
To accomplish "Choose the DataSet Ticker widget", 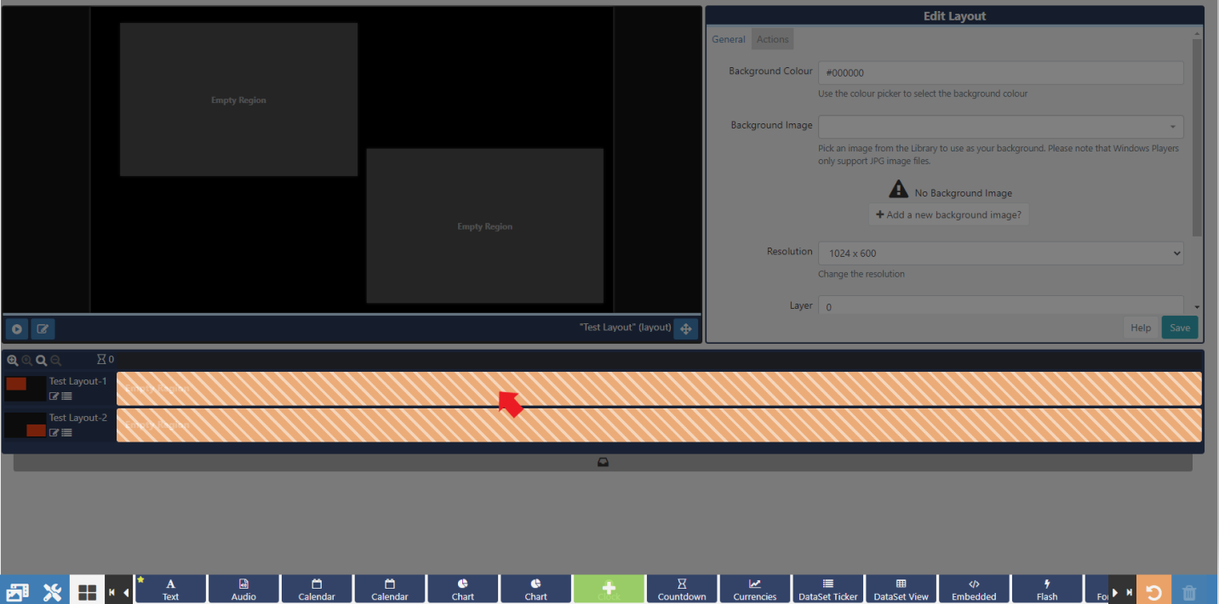I will click(x=827, y=589).
